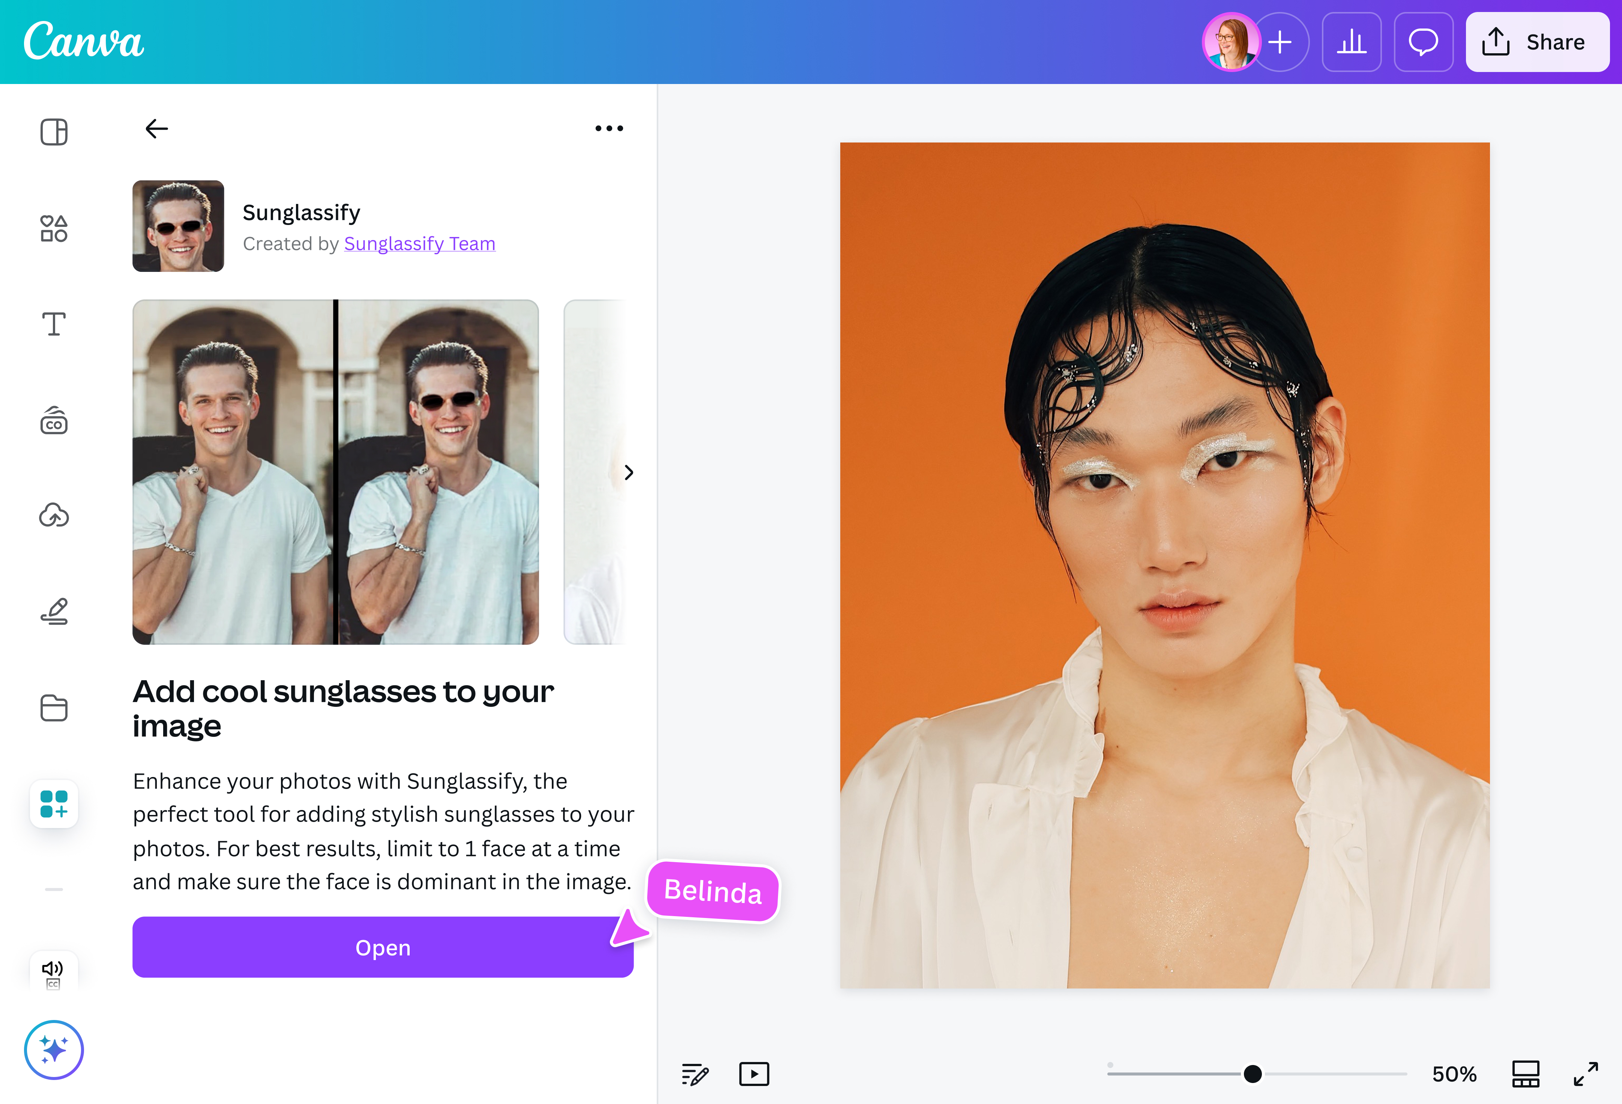Select the Draw pen tool

click(x=54, y=611)
